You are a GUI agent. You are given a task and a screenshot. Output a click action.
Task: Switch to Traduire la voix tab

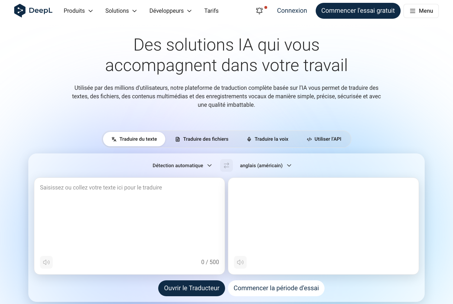pos(268,139)
